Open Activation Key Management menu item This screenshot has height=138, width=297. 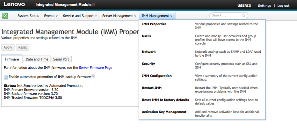[x=164, y=112]
